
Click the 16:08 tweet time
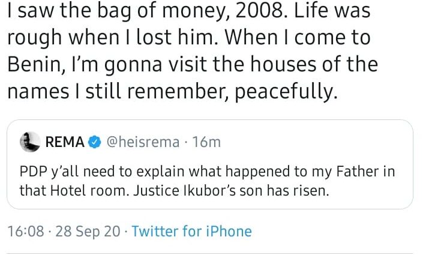(x=26, y=231)
